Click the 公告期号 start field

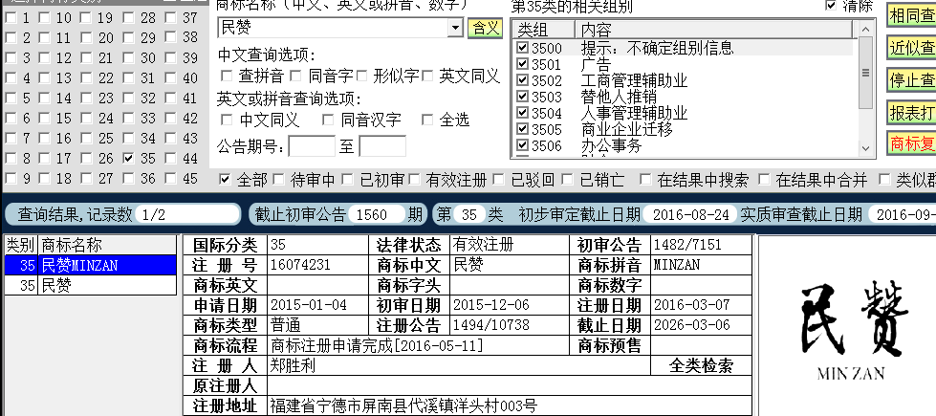pyautogui.click(x=312, y=146)
